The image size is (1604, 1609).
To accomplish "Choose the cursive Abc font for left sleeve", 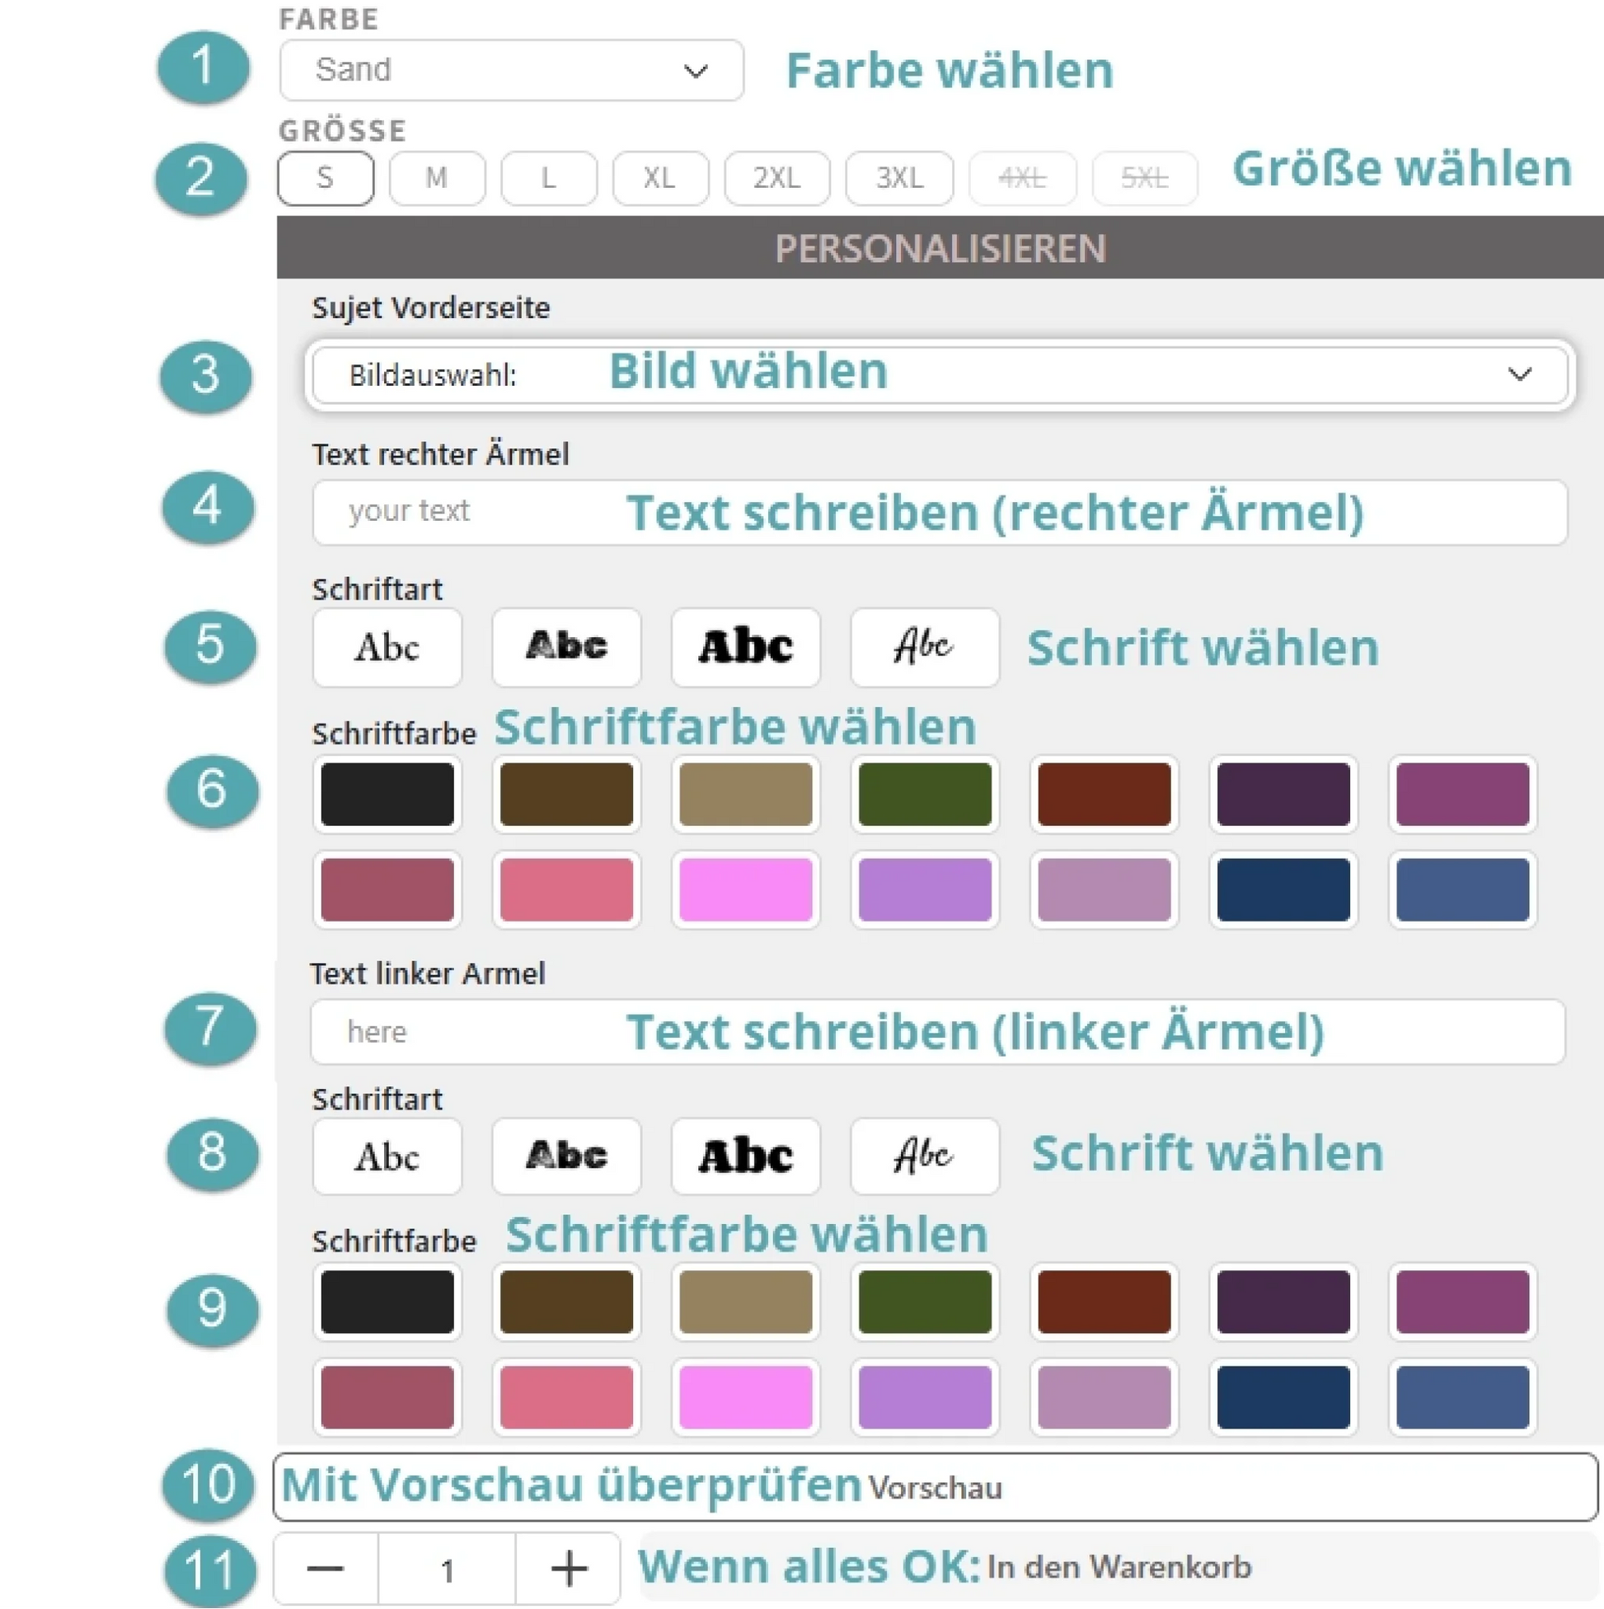I will (925, 1156).
